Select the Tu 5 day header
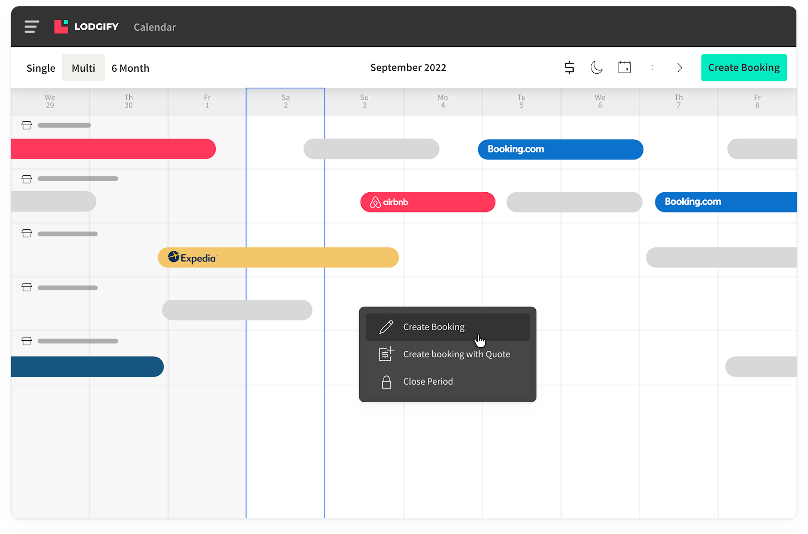 coord(522,101)
